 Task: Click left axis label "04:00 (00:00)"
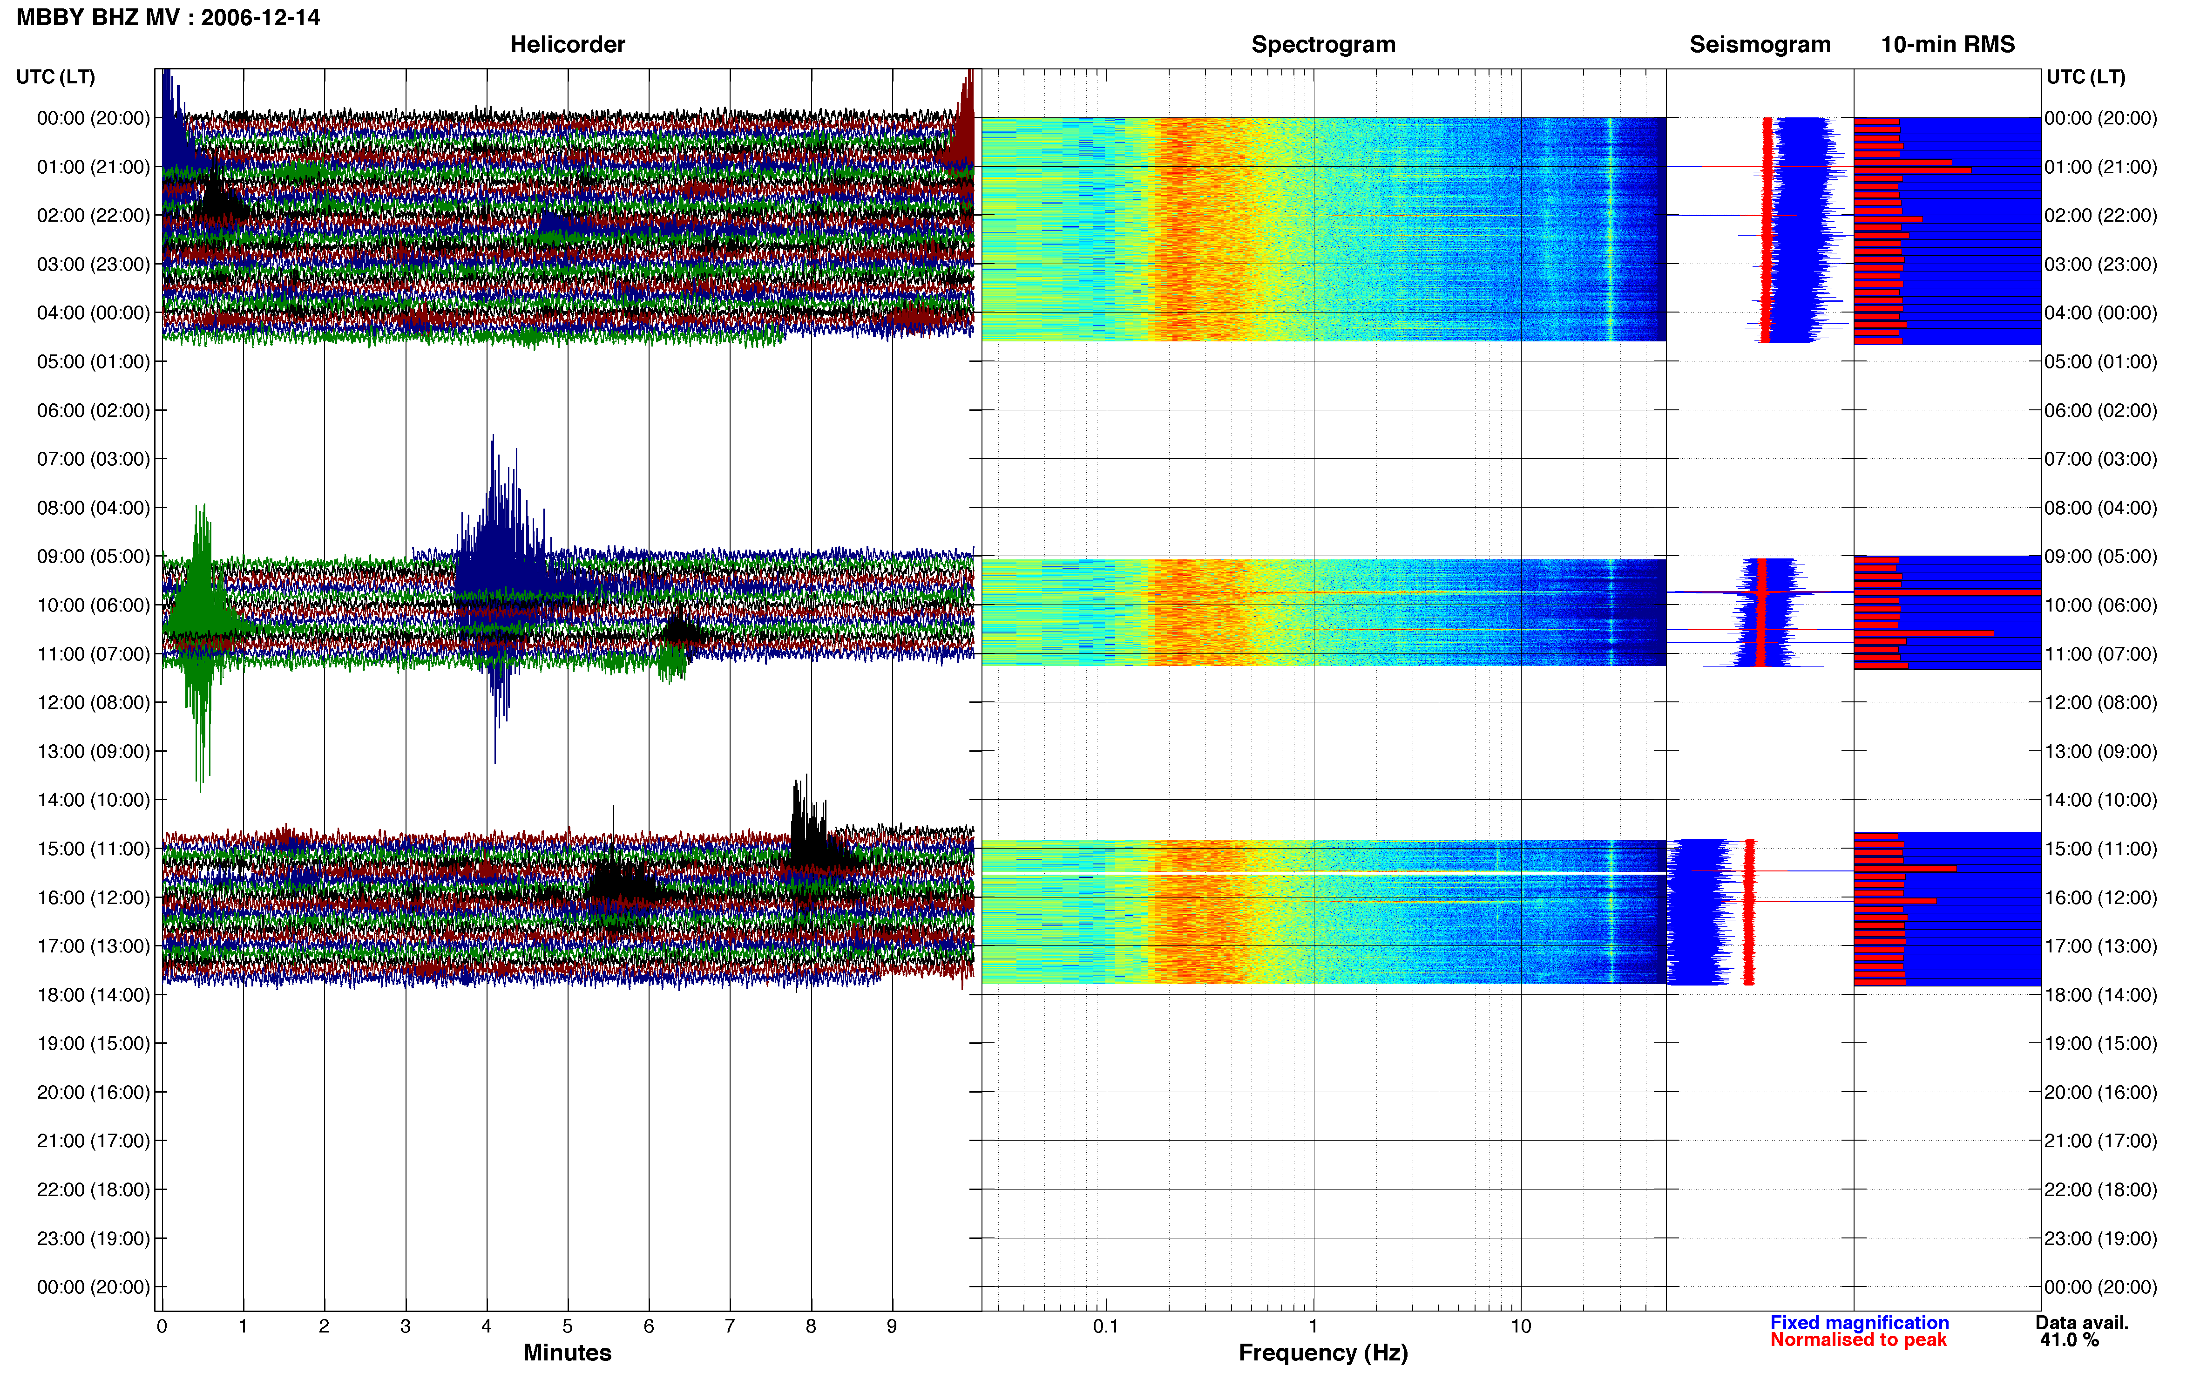coord(93,313)
